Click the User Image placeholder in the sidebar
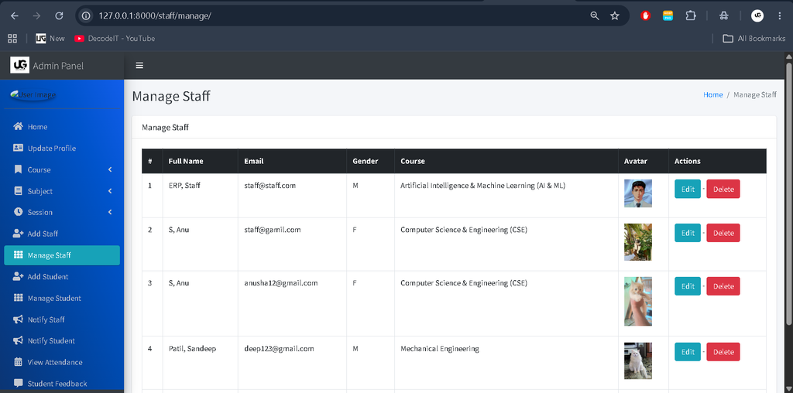The image size is (793, 393). point(33,94)
